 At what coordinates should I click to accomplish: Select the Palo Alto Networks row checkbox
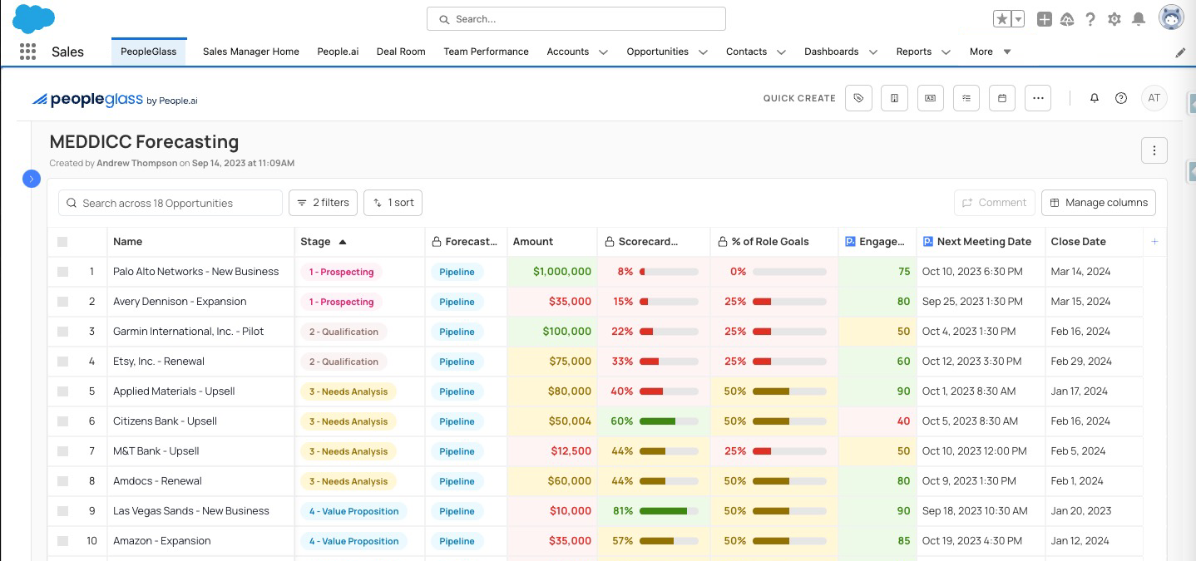click(x=62, y=272)
